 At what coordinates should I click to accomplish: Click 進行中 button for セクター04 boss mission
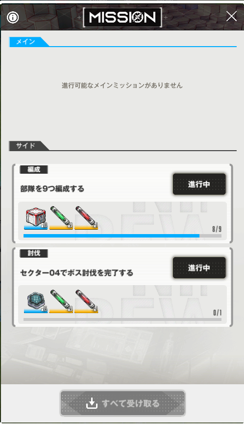199,268
